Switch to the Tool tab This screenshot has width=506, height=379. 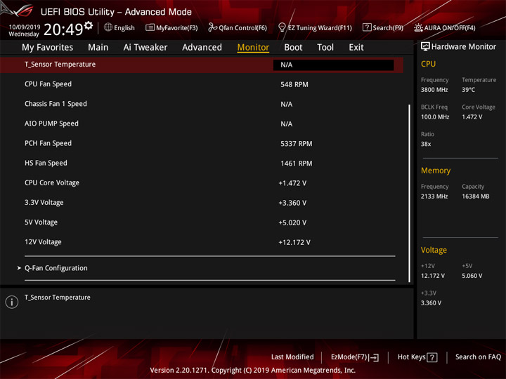coord(325,48)
